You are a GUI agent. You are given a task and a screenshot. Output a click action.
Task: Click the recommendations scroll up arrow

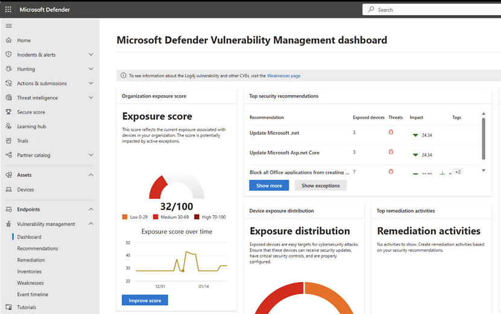(x=484, y=114)
